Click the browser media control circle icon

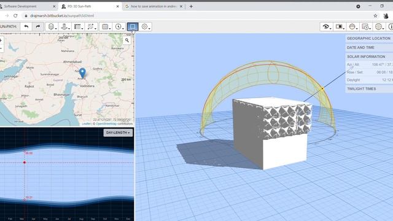[358, 7]
